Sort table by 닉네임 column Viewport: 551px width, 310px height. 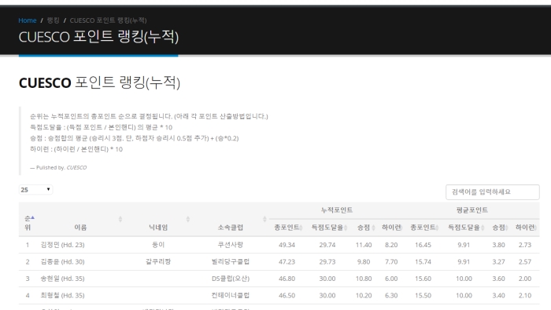click(x=158, y=228)
